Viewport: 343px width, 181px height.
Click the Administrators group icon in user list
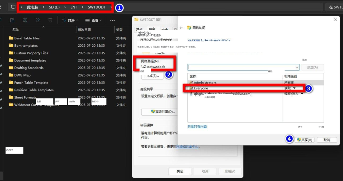pyautogui.click(x=191, y=82)
